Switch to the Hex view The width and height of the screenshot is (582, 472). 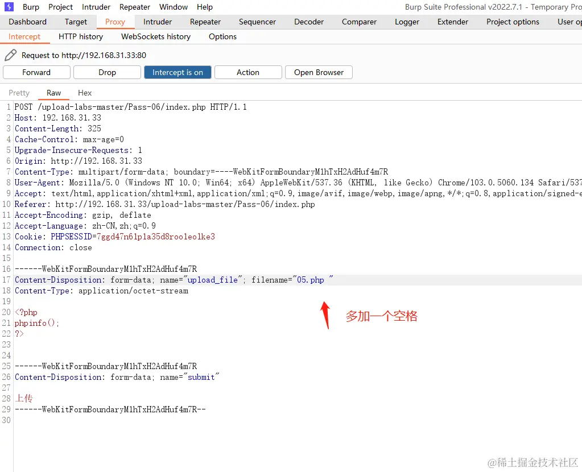[x=85, y=93]
